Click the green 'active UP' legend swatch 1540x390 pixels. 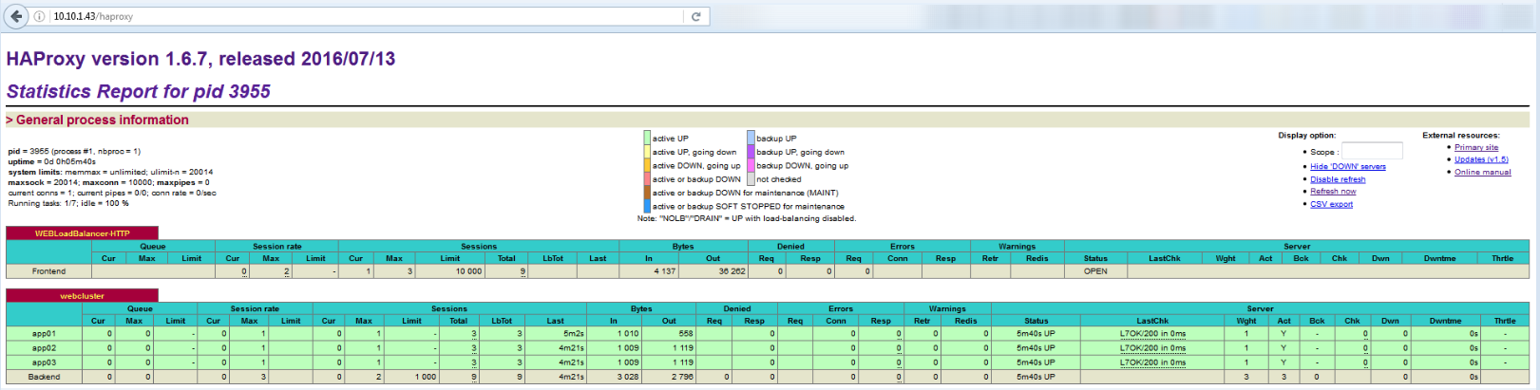pyautogui.click(x=647, y=139)
